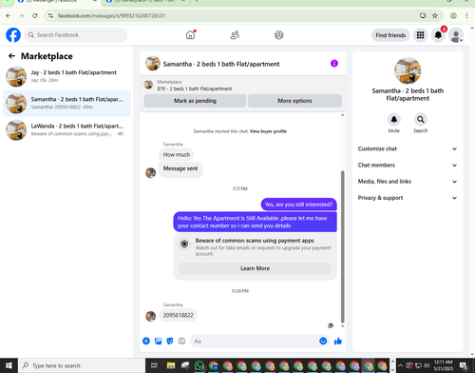The width and height of the screenshot is (475, 373).
Task: Click the Facebook logo icon
Action: pyautogui.click(x=13, y=35)
